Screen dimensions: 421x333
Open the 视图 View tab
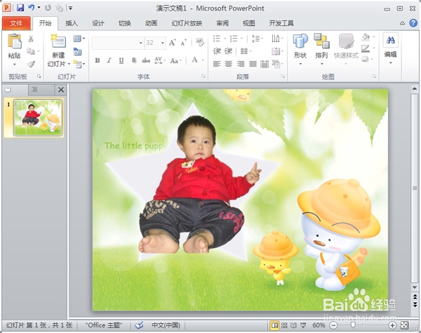tap(248, 23)
